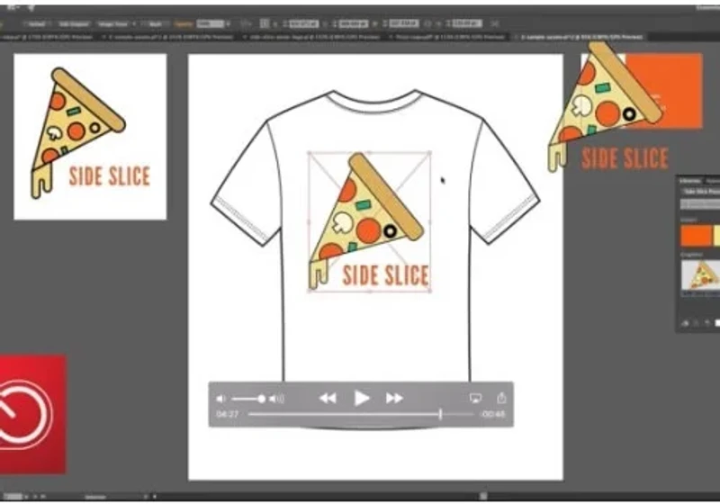Screen dimensions: 720x504
Task: Open the Side Slice library name dropdown
Action: (700, 192)
